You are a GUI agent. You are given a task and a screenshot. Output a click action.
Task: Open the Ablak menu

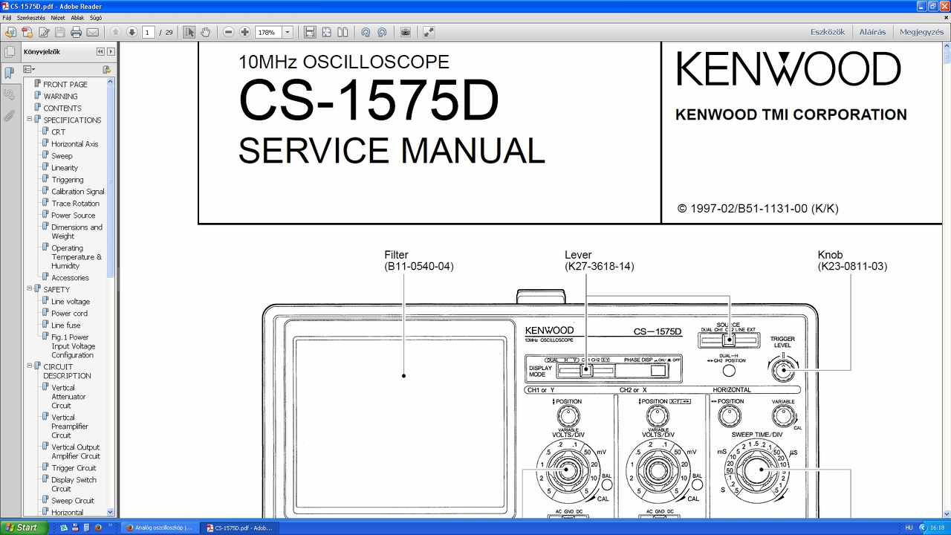point(77,18)
